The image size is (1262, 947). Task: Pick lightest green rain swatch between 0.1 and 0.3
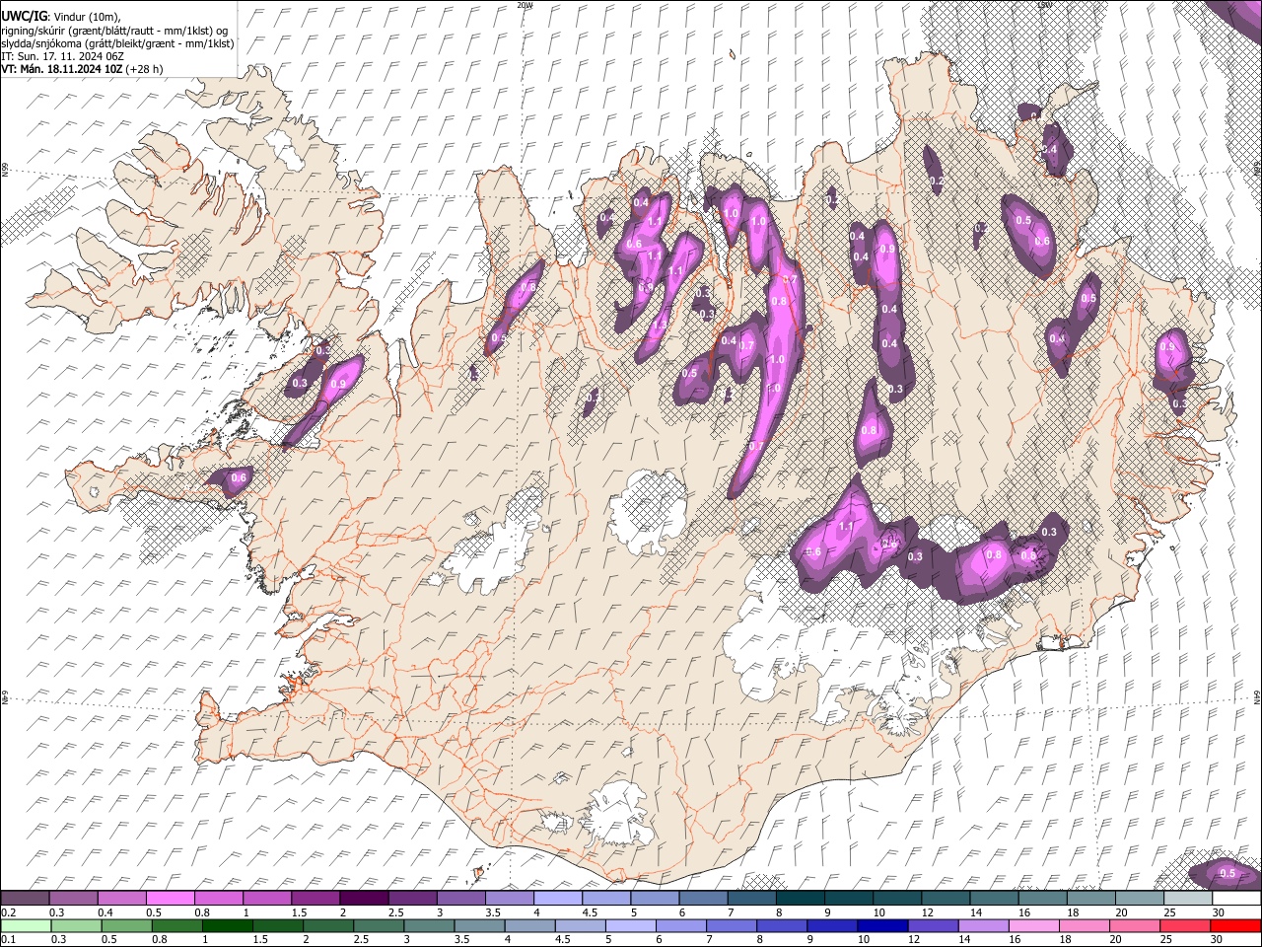(26, 925)
